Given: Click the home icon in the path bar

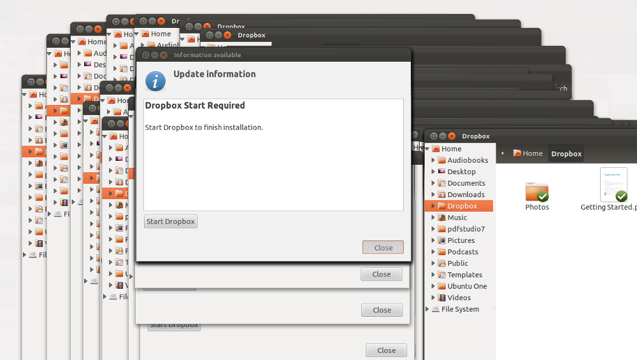Looking at the screenshot, I should (x=517, y=153).
